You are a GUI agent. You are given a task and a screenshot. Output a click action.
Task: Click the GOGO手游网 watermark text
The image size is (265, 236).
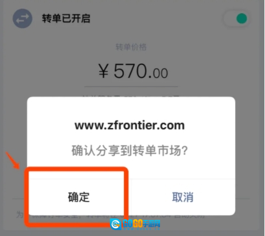pos(141,224)
